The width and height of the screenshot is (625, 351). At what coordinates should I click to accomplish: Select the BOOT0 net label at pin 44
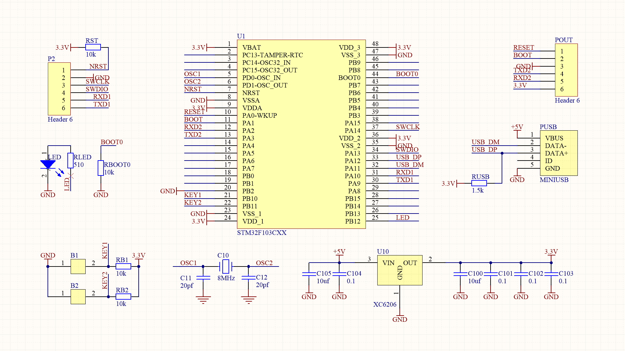click(x=407, y=74)
